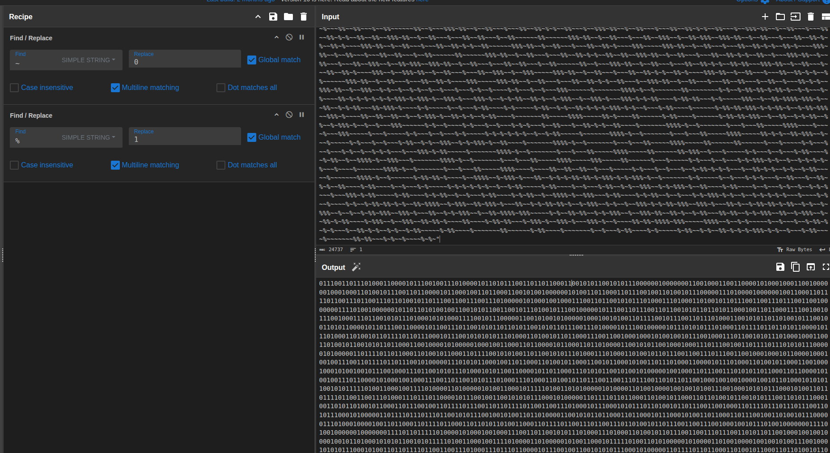Open SIMPLE STRING dropdown in first Find field
This screenshot has height=453, width=830.
point(88,60)
